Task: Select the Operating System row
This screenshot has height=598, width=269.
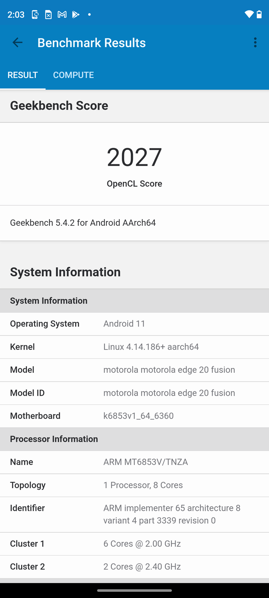Action: coord(134,324)
